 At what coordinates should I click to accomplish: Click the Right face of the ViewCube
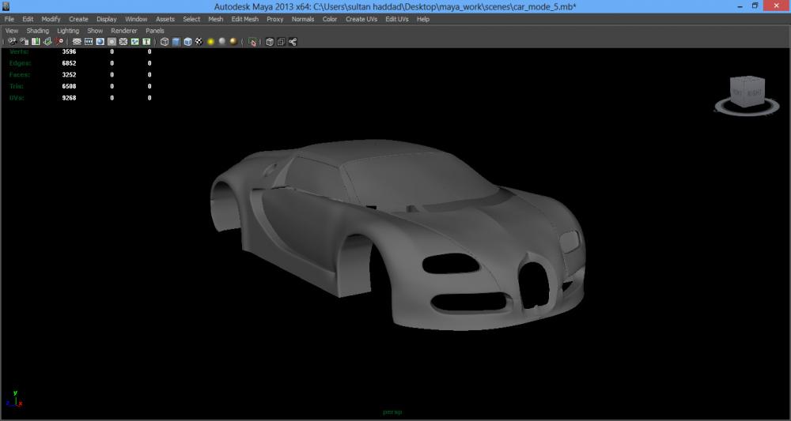pyautogui.click(x=755, y=93)
